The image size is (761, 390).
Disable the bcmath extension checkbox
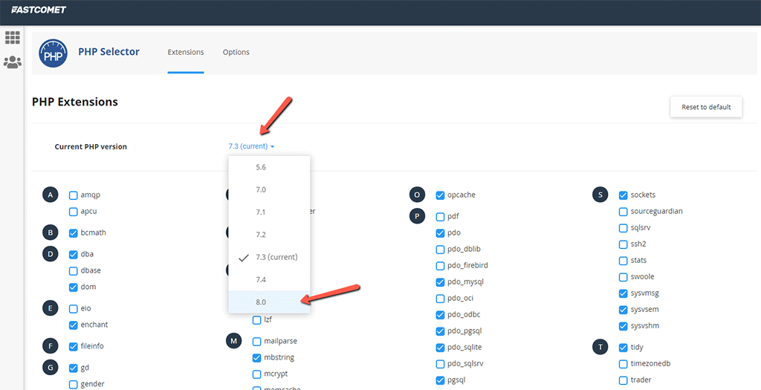[74, 233]
